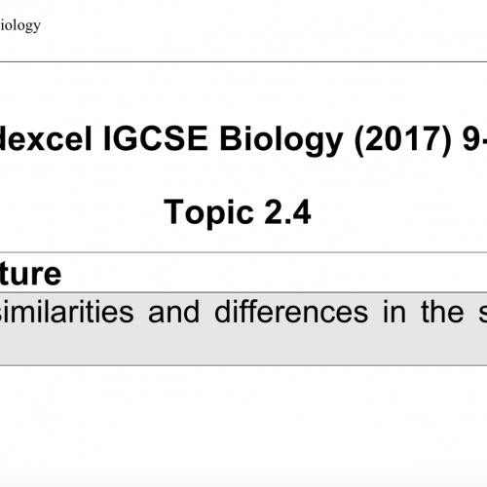Screen dimensions: 487x487
Task: Click the number '2.4' in heading
Action: tap(287, 212)
